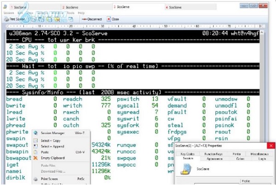276x185 pixels.
Task: Click the 'psinfai' label in the terminal
Action: click(x=226, y=119)
